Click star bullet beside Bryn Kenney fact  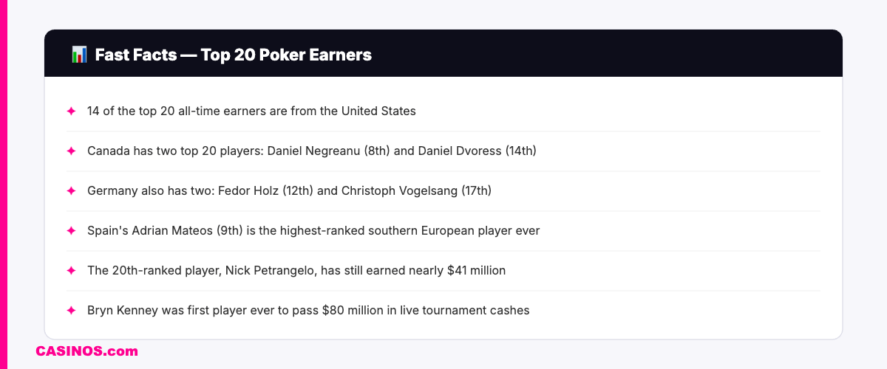tap(71, 311)
